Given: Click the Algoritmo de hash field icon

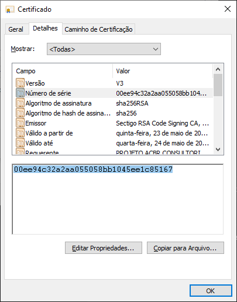Looking at the screenshot, I should point(20,113).
